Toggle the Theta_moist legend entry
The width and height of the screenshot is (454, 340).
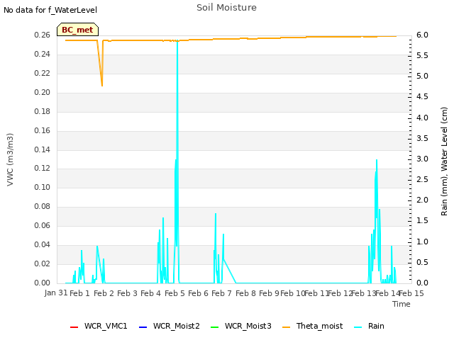click(312, 326)
